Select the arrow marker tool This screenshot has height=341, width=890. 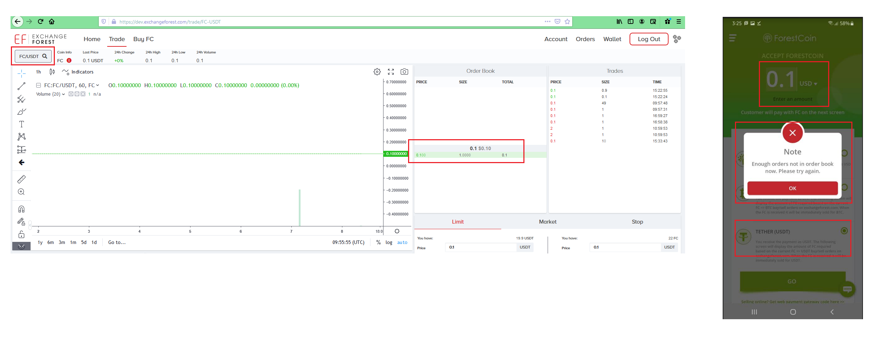[x=21, y=162]
